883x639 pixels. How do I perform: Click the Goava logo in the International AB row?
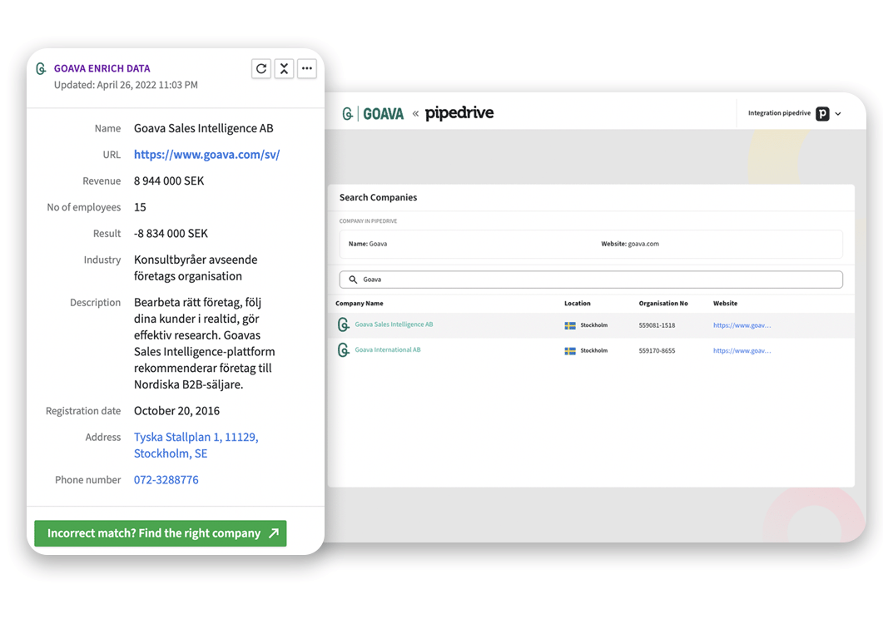click(343, 350)
